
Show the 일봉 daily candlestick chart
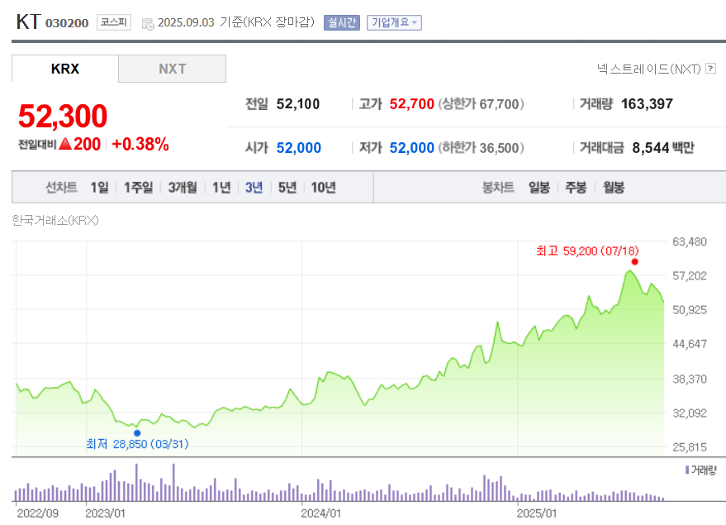pos(539,187)
